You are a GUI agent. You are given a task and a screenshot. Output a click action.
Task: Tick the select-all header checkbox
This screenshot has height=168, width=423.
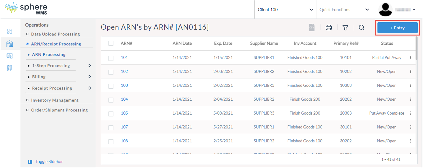[x=111, y=43]
